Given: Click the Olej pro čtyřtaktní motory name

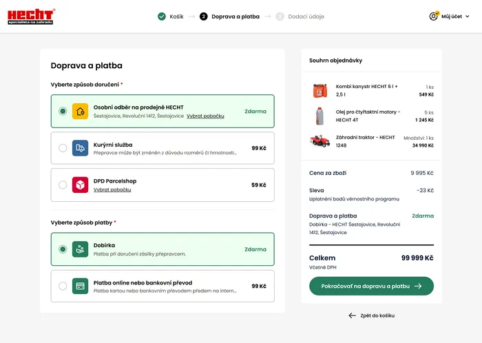Looking at the screenshot, I should pyautogui.click(x=368, y=116).
